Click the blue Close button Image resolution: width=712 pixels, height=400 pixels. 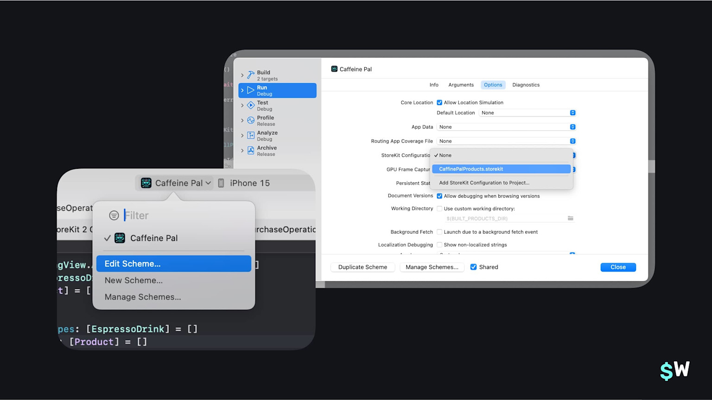tap(618, 267)
